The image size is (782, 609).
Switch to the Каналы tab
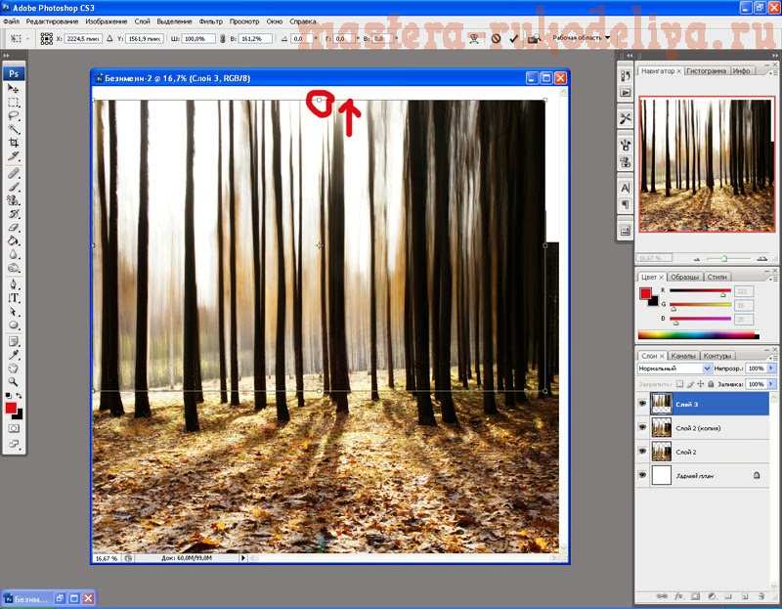point(682,356)
